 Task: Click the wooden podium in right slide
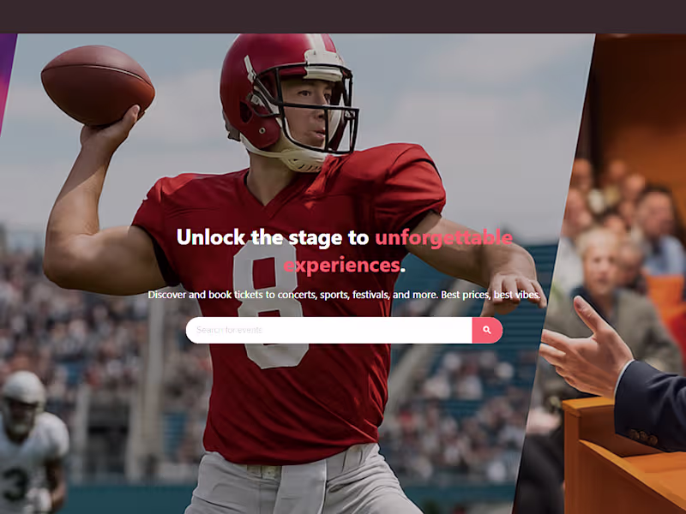click(x=621, y=459)
